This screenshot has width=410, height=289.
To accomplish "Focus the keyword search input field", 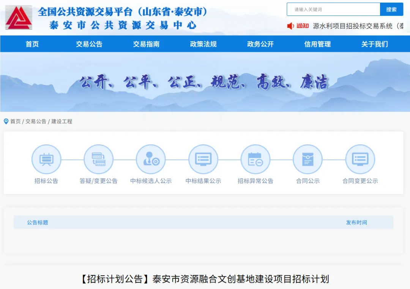I will point(333,9).
